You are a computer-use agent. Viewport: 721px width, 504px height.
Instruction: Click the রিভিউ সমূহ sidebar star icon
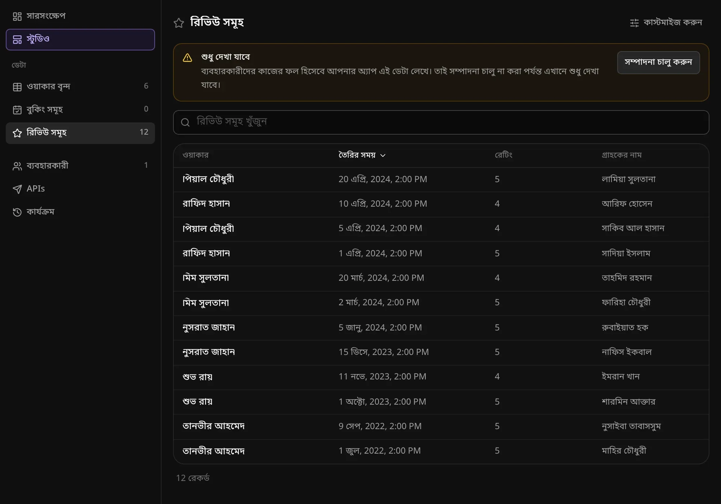click(17, 133)
